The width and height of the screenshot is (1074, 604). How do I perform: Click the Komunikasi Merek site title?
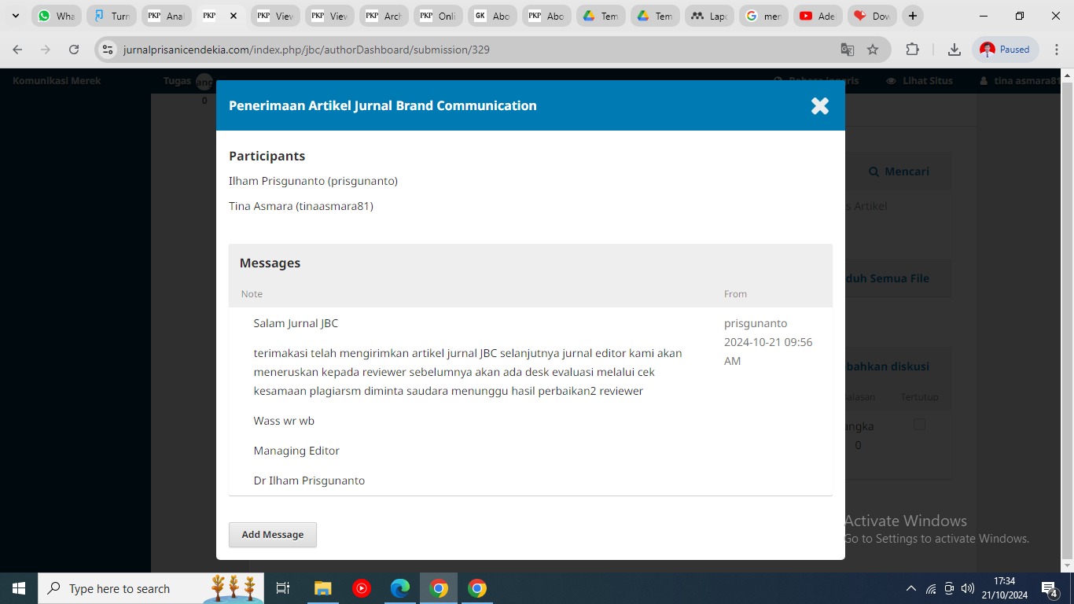coord(57,80)
